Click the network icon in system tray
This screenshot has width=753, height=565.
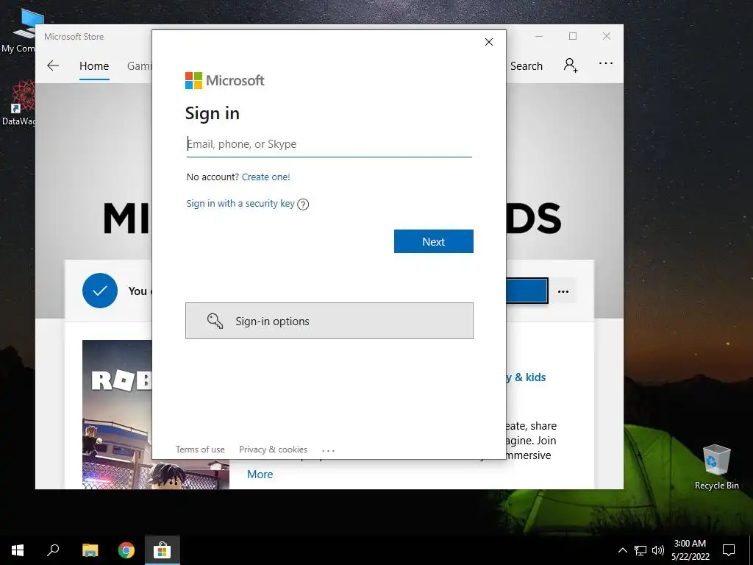click(640, 550)
